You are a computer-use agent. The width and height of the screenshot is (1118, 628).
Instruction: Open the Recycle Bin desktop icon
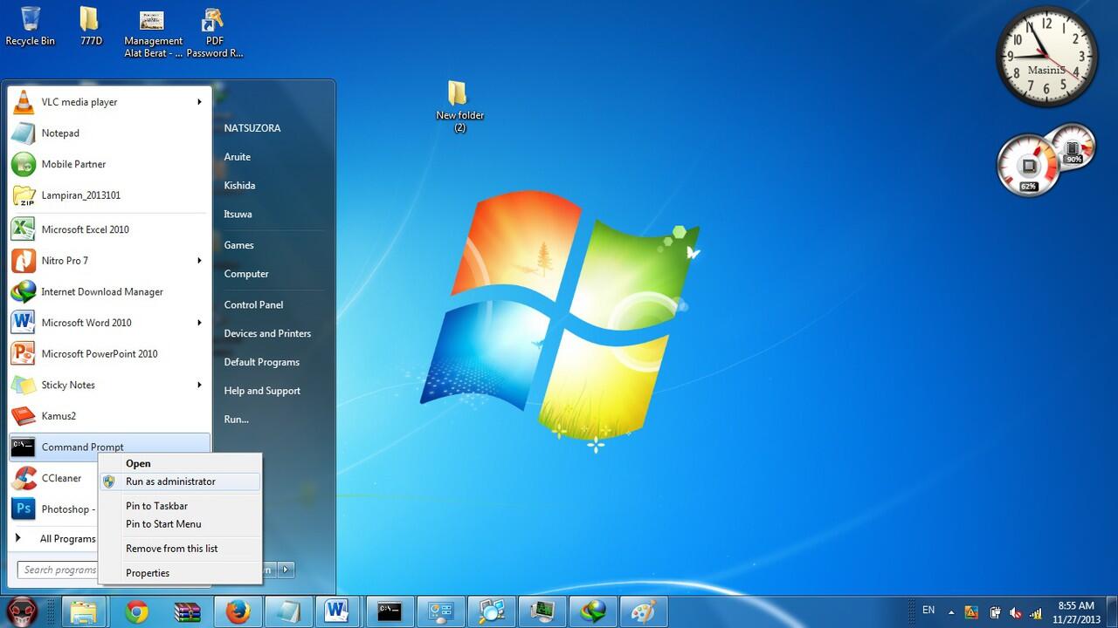[x=30, y=26]
